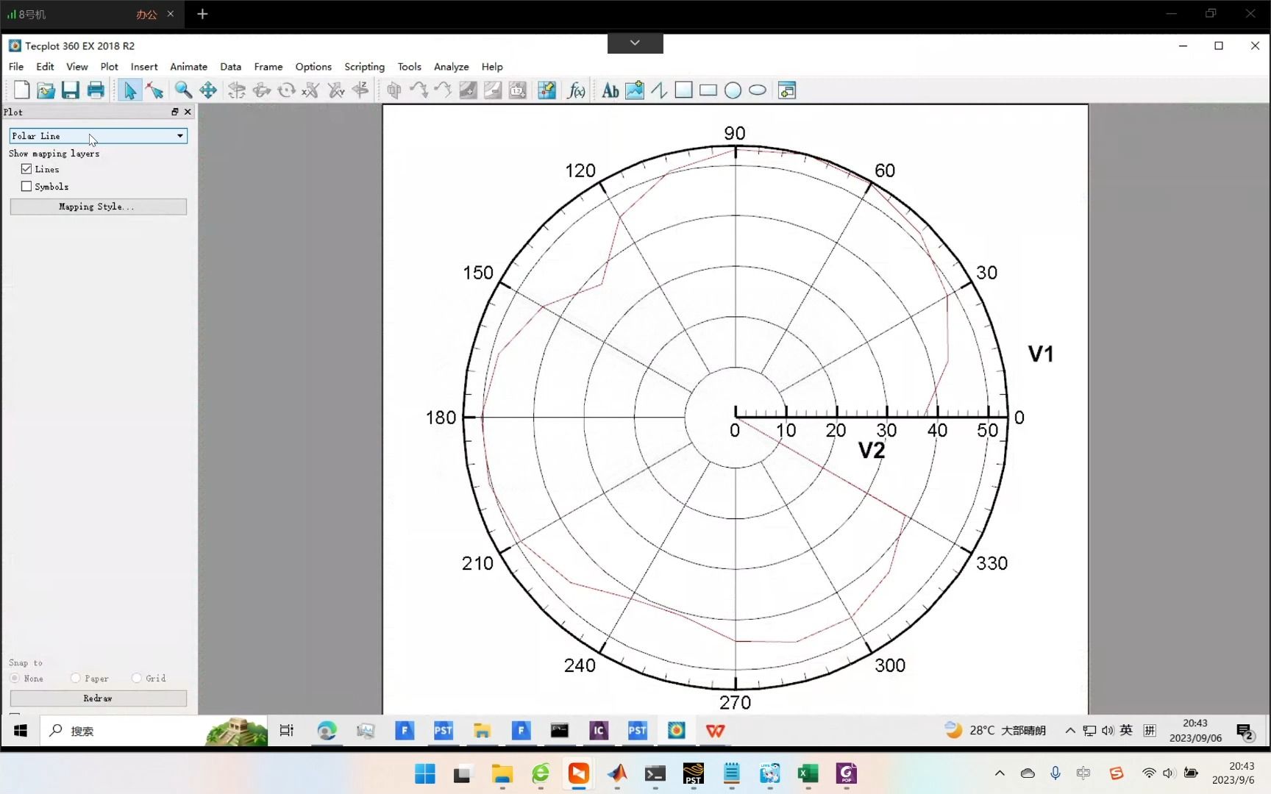Click the probe tool icon
The image size is (1271, 794).
click(547, 90)
